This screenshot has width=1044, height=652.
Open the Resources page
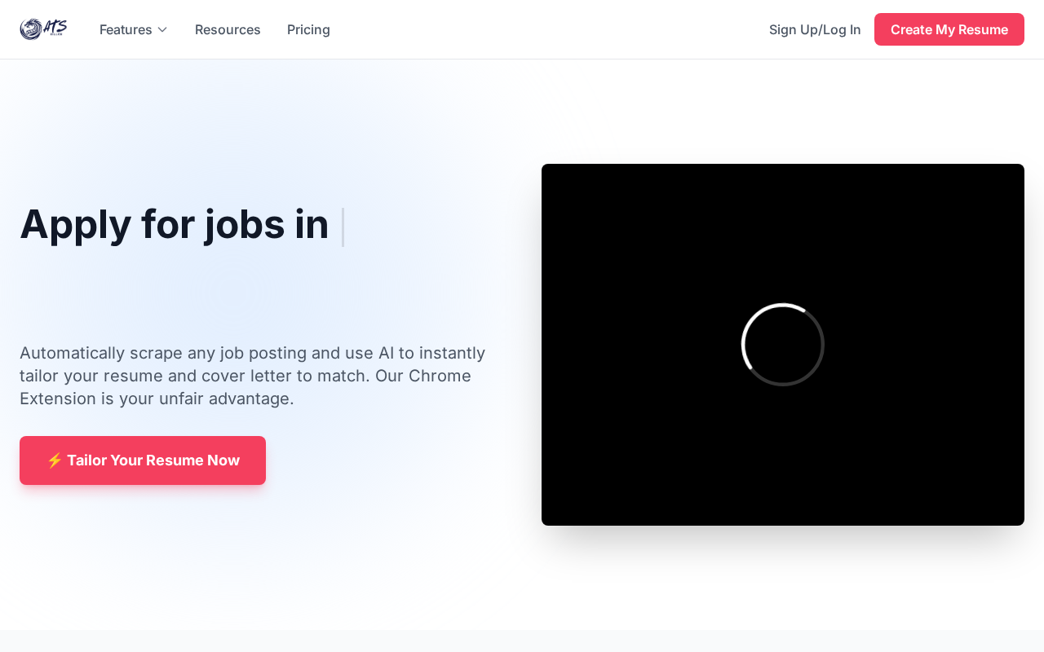(x=228, y=29)
